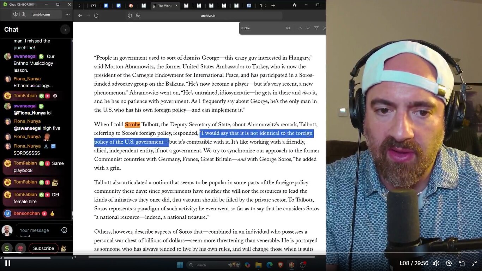
Task: Launch OBS Studio from the taskbar
Action: click(x=303, y=265)
